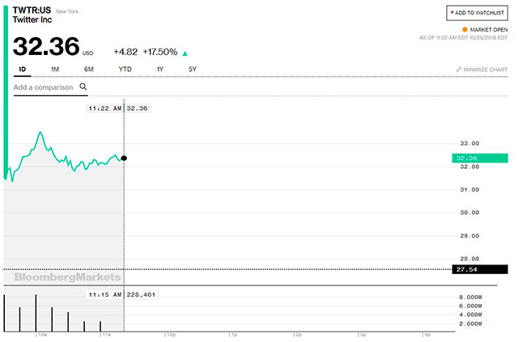Click the orange Market Open status dot

click(465, 29)
